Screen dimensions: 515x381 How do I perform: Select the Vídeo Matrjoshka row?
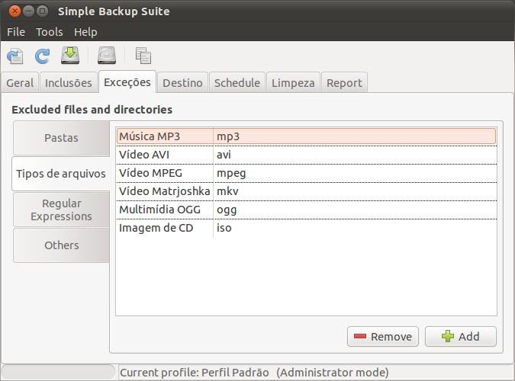pos(306,191)
